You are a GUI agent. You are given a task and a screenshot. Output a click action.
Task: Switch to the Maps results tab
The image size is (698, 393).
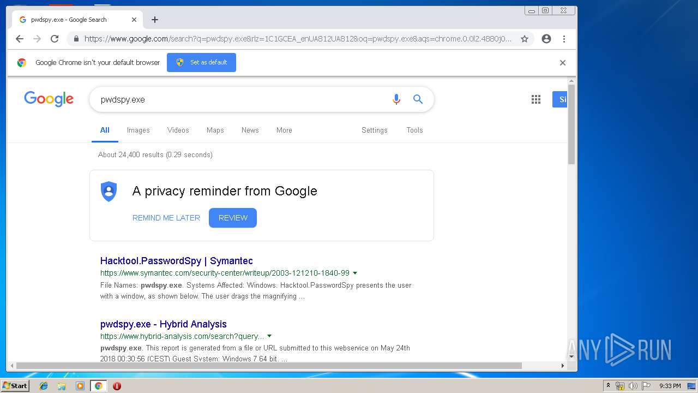pyautogui.click(x=215, y=130)
